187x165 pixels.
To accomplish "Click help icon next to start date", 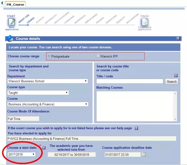I will 44,148.
